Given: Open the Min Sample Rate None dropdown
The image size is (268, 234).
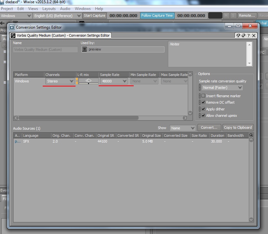Looking at the screenshot, I should click(144, 81).
